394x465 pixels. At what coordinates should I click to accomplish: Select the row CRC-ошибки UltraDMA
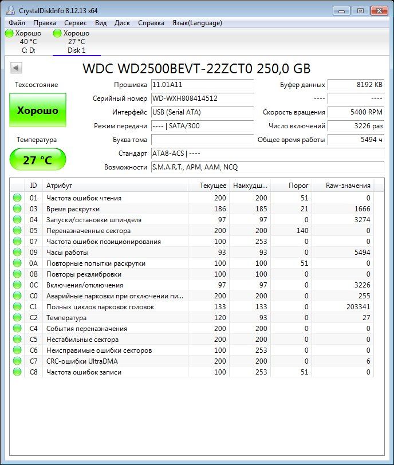(192, 361)
